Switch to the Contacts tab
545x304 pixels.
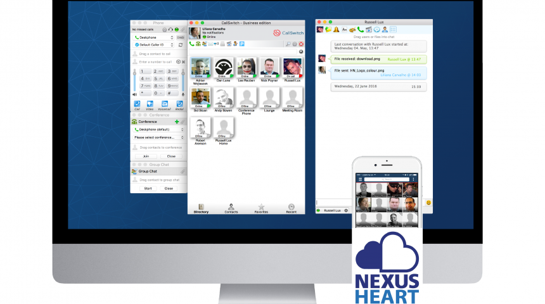(231, 209)
